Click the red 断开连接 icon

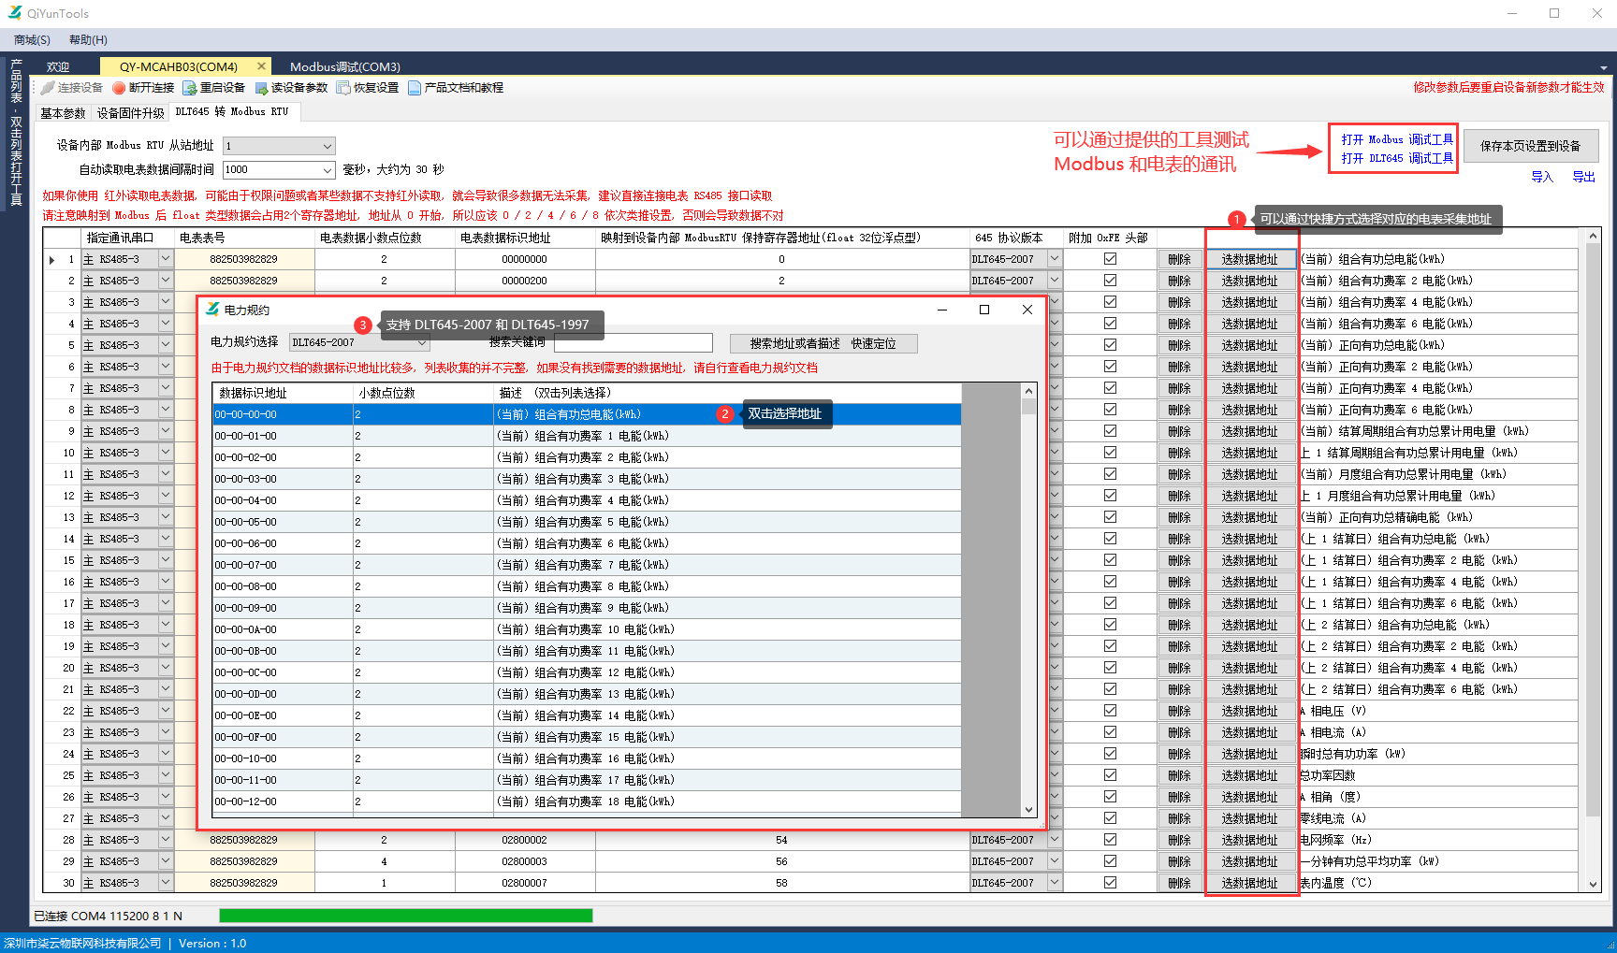pos(119,88)
